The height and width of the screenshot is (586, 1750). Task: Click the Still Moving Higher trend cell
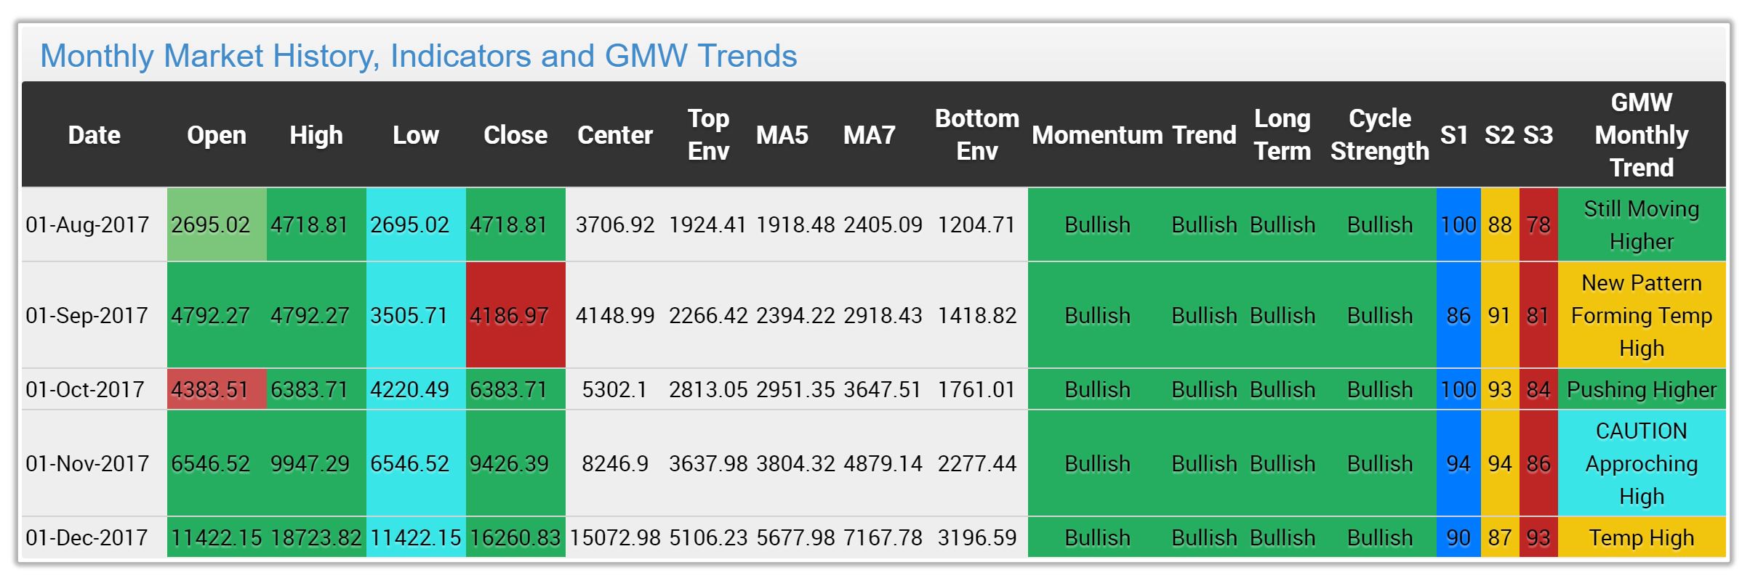[x=1642, y=225]
